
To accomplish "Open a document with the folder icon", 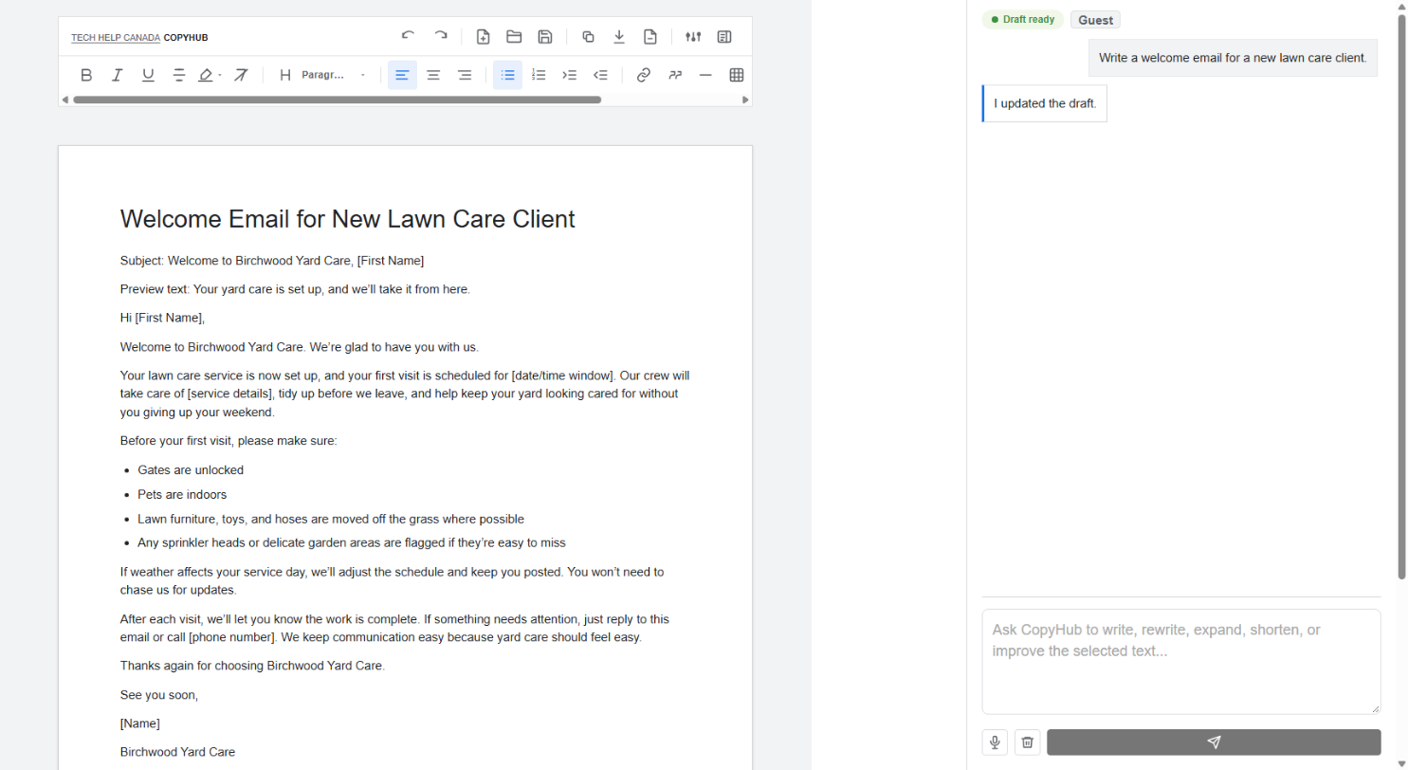I will 514,37.
